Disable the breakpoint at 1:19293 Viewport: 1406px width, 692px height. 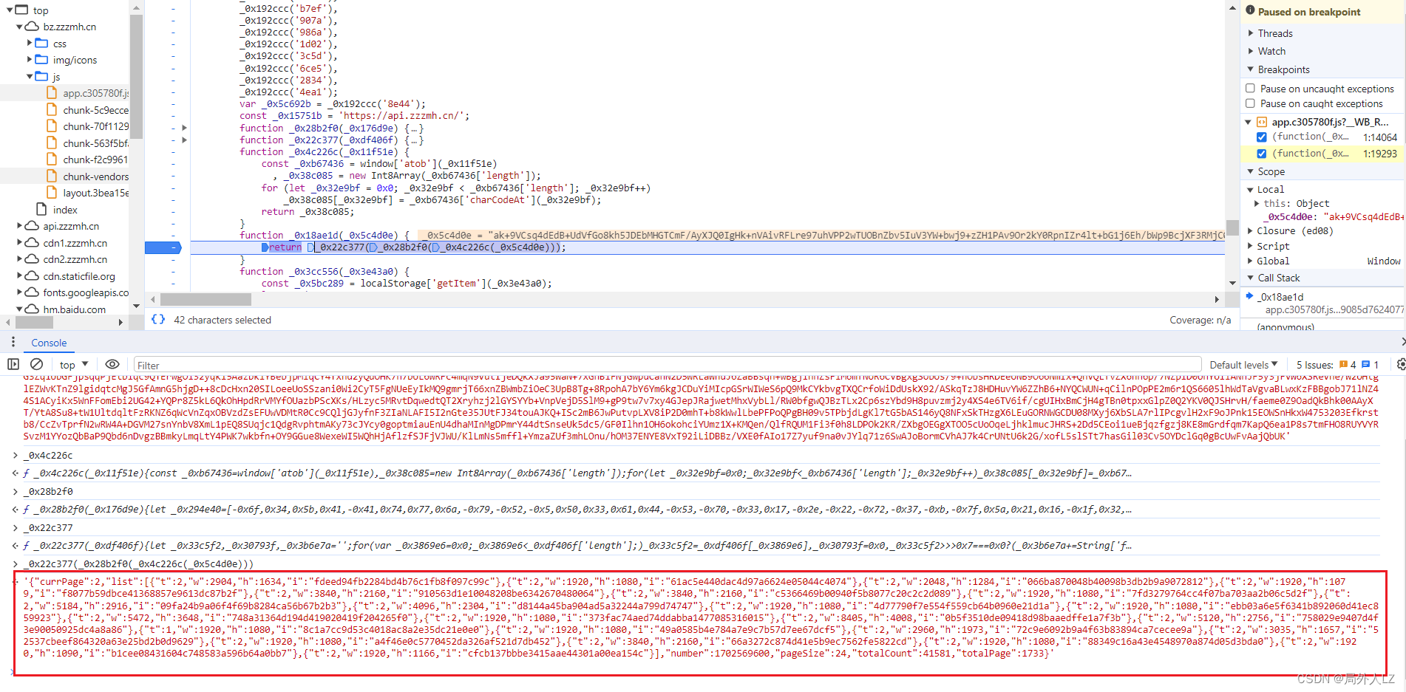click(x=1262, y=154)
